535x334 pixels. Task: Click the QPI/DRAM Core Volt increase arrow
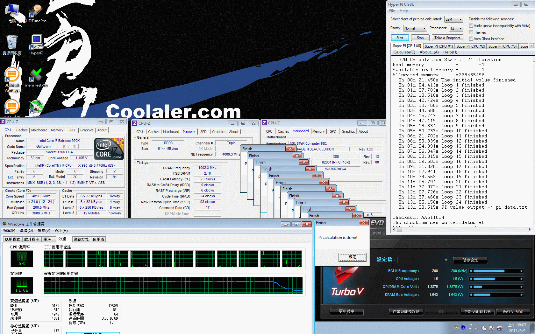tap(522, 287)
